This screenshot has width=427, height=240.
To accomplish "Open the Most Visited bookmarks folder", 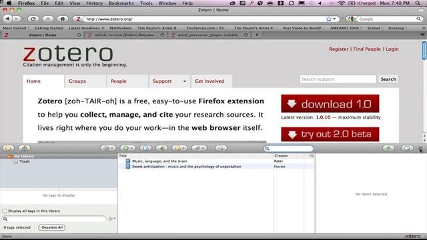I will click(x=16, y=28).
